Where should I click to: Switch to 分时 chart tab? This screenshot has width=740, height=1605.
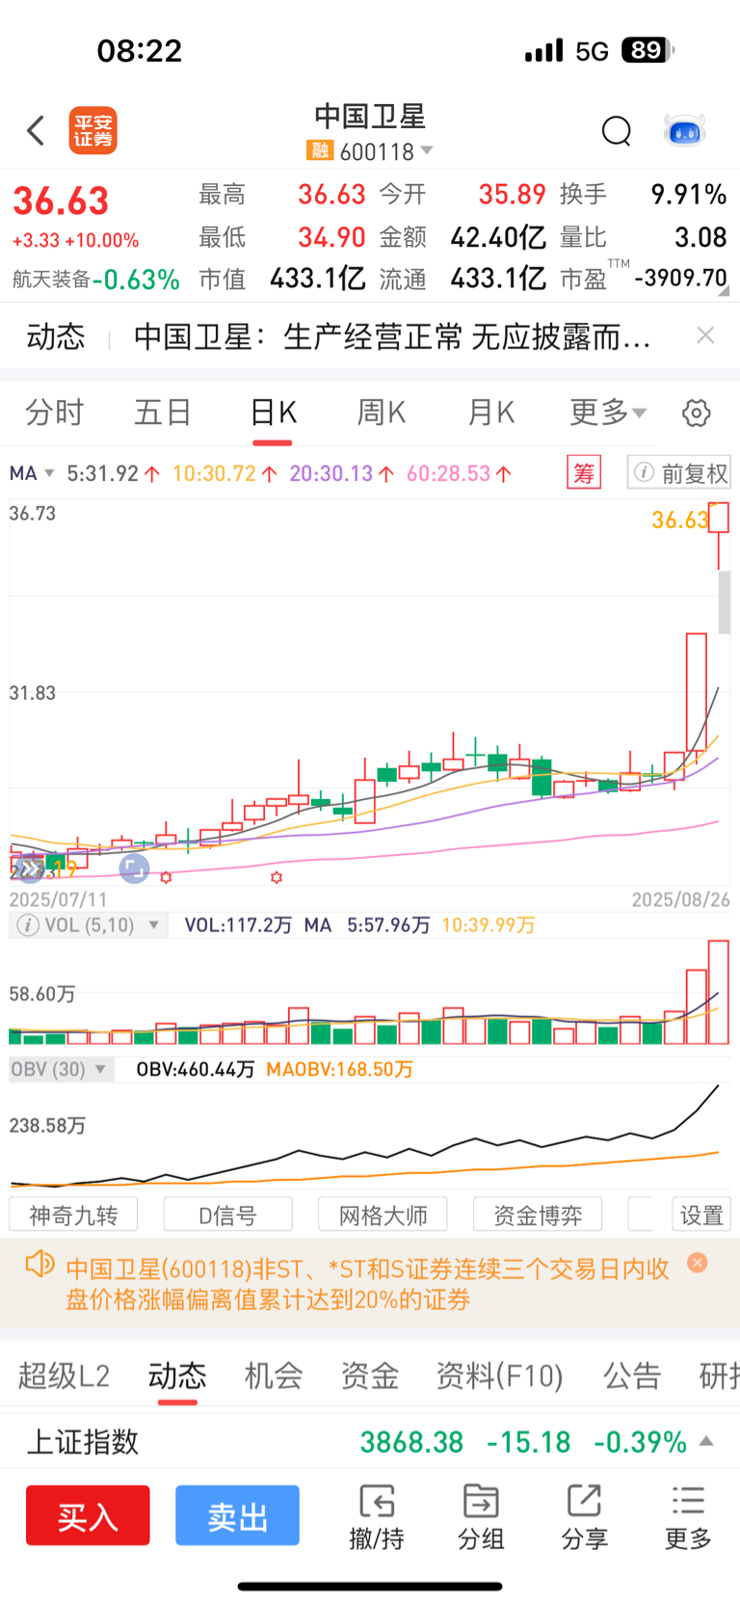[x=54, y=413]
